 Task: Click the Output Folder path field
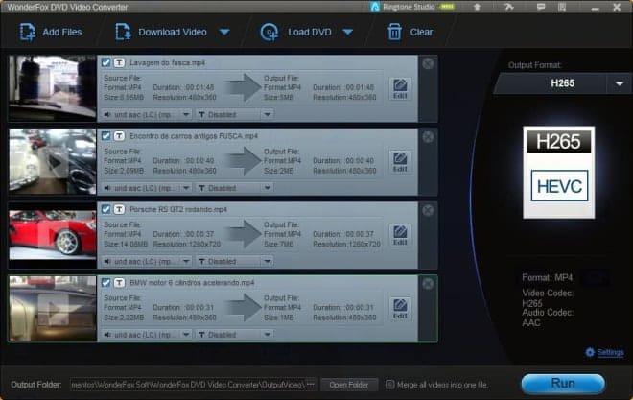188,385
